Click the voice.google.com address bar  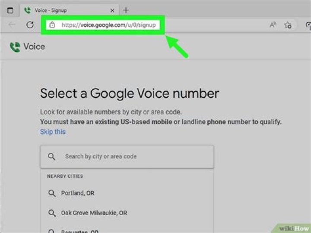(x=108, y=25)
